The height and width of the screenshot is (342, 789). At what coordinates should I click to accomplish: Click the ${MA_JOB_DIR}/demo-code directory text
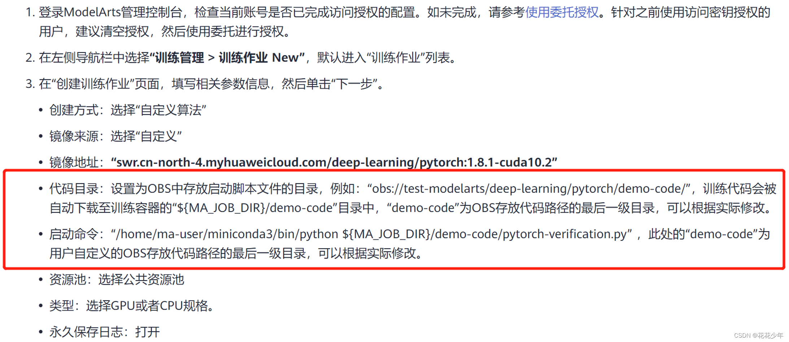coord(253,208)
